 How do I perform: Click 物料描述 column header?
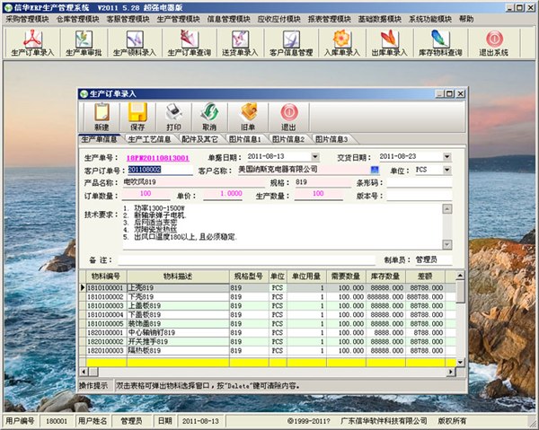pyautogui.click(x=178, y=276)
